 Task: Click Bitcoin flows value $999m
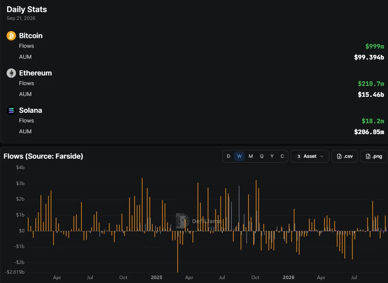tap(375, 46)
